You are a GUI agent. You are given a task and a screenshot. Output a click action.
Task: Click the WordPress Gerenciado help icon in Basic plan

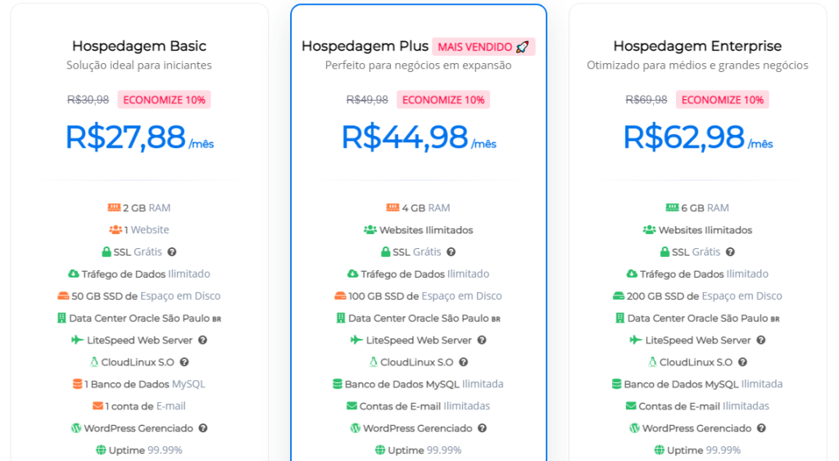[203, 428]
